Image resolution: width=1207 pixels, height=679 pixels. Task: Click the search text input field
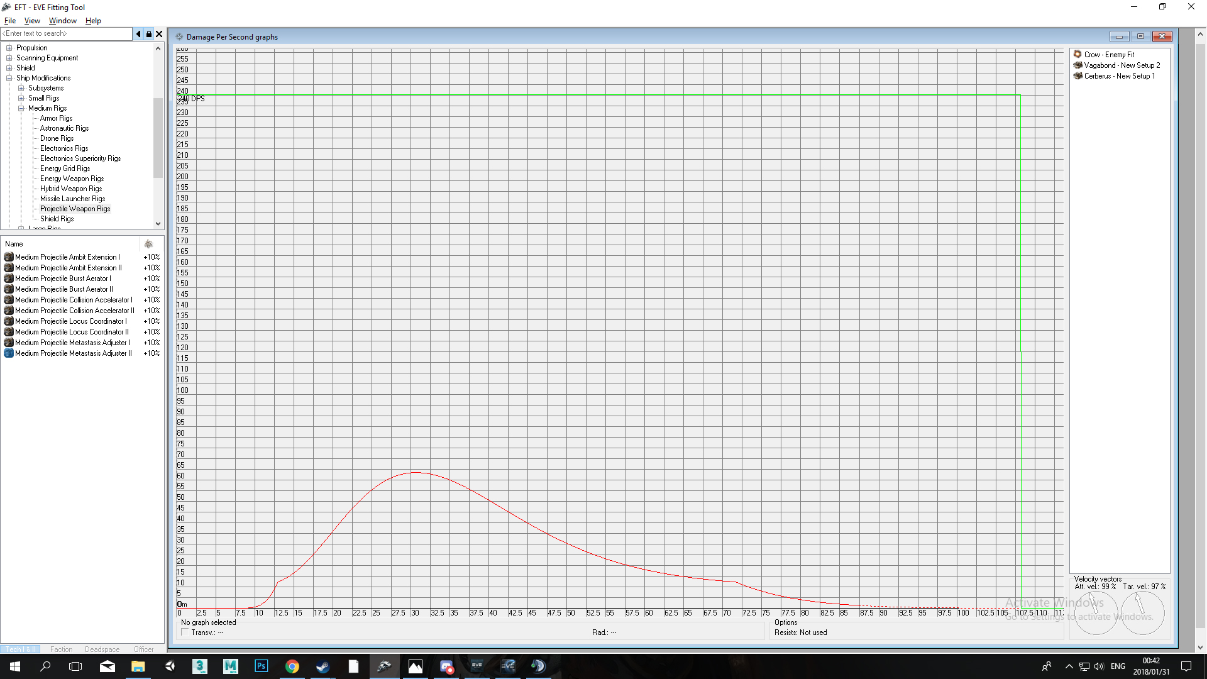coord(67,34)
